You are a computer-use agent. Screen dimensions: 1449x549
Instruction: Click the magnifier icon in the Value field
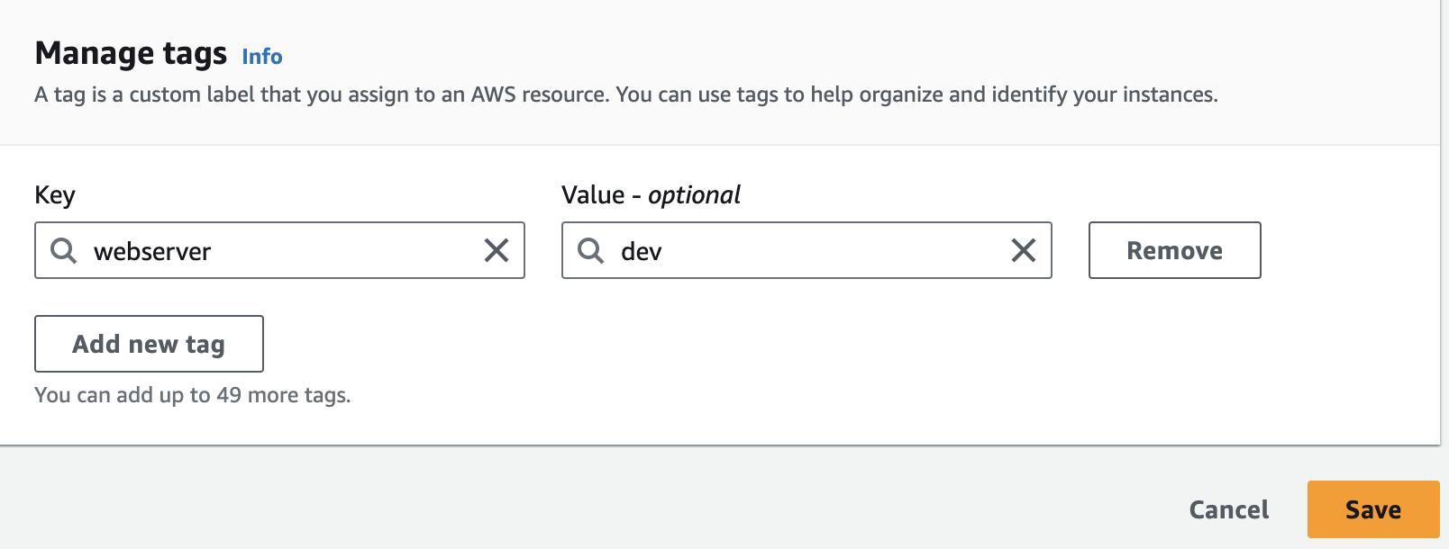click(591, 251)
